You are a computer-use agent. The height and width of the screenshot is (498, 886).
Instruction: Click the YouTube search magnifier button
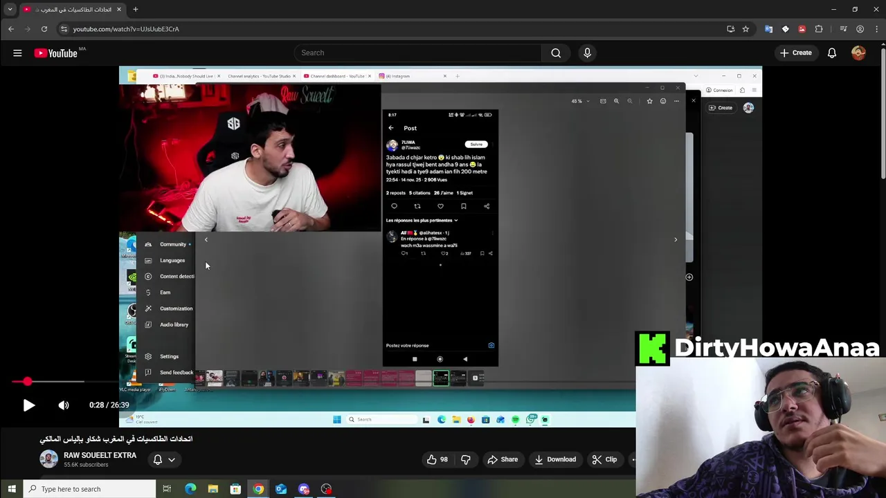(556, 53)
